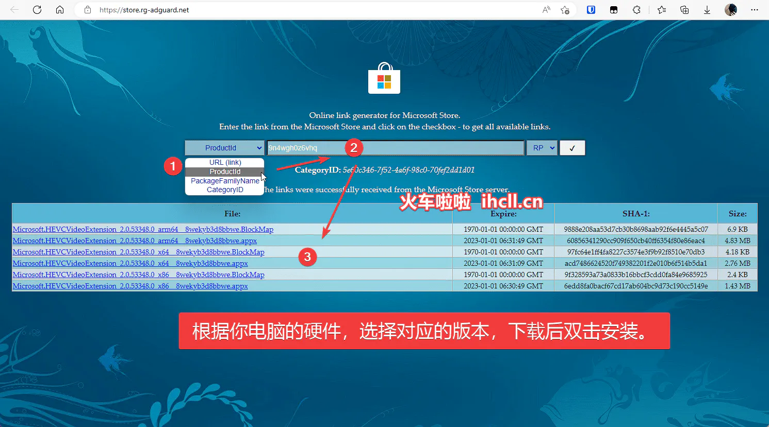Viewport: 769px width, 427px height.
Task: Click the add-to-favorites star in address bar
Action: pos(565,9)
